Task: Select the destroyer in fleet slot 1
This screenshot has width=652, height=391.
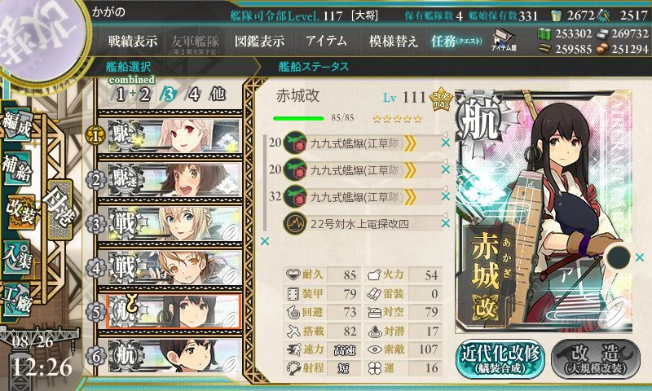Action: click(174, 135)
